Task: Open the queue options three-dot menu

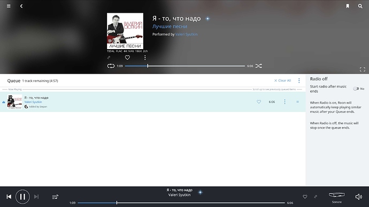Action: click(x=299, y=81)
